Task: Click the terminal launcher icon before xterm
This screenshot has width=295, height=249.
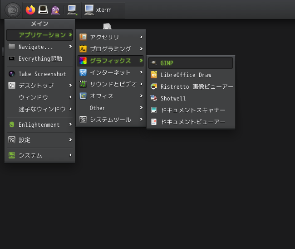Action: click(x=72, y=10)
